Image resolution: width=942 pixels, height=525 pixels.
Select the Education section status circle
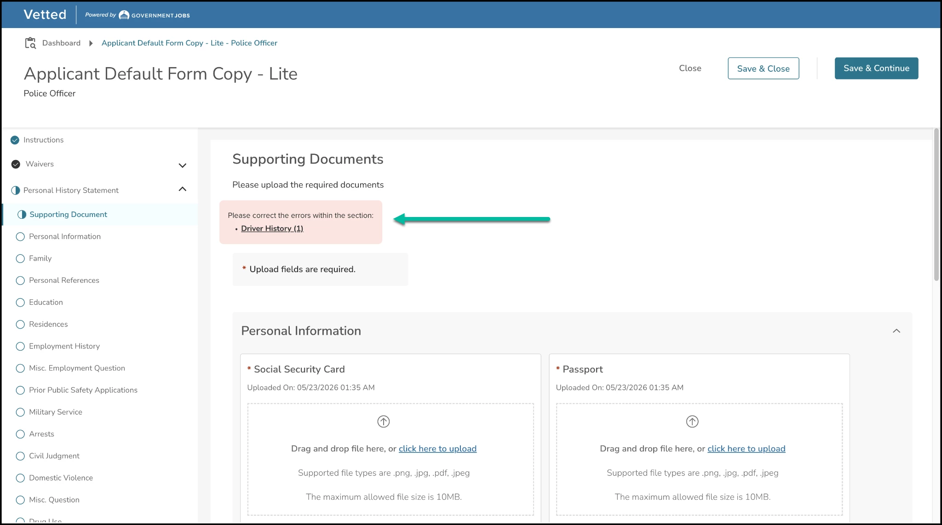pyautogui.click(x=20, y=302)
